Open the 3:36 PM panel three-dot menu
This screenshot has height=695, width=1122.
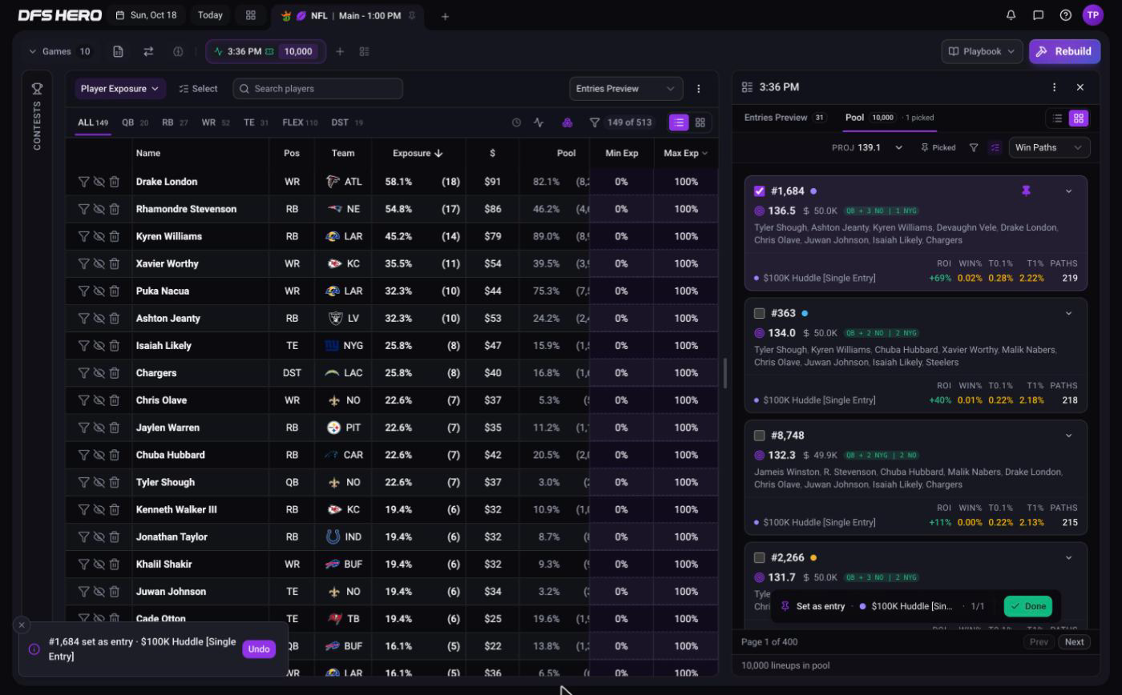1054,87
